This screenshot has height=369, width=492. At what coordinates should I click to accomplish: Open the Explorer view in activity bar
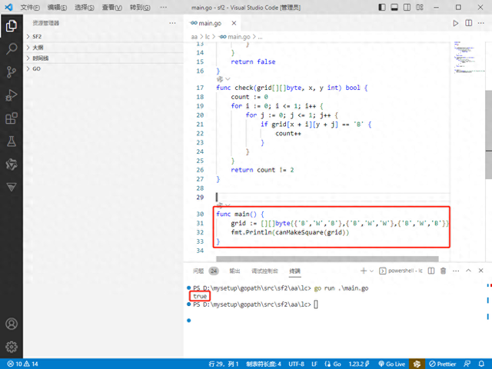click(12, 25)
